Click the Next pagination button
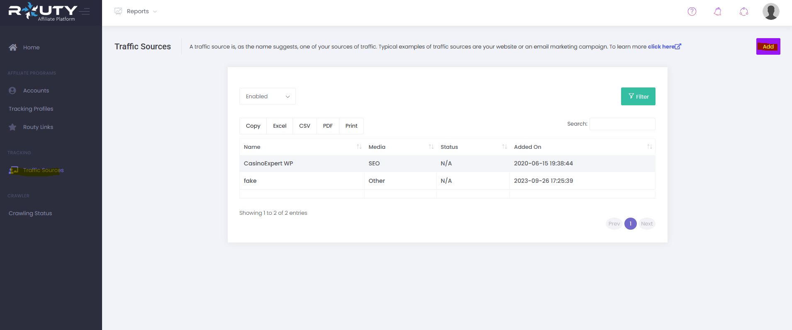The height and width of the screenshot is (330, 792). (647, 223)
